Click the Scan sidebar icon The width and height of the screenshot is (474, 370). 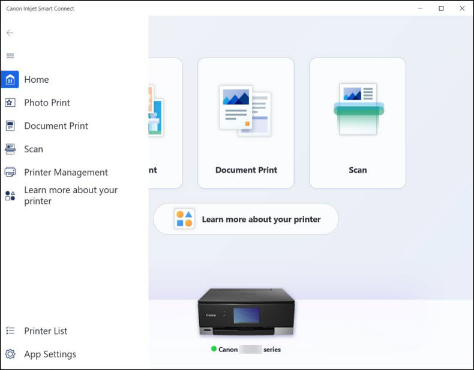10,149
